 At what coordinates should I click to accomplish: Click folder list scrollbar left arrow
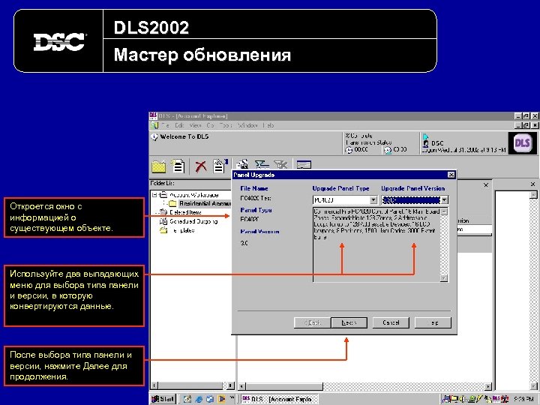pyautogui.click(x=154, y=385)
